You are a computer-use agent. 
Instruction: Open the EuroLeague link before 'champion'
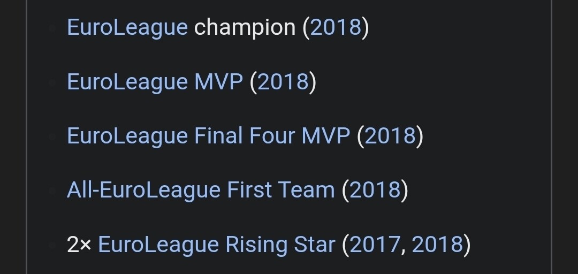coord(127,28)
